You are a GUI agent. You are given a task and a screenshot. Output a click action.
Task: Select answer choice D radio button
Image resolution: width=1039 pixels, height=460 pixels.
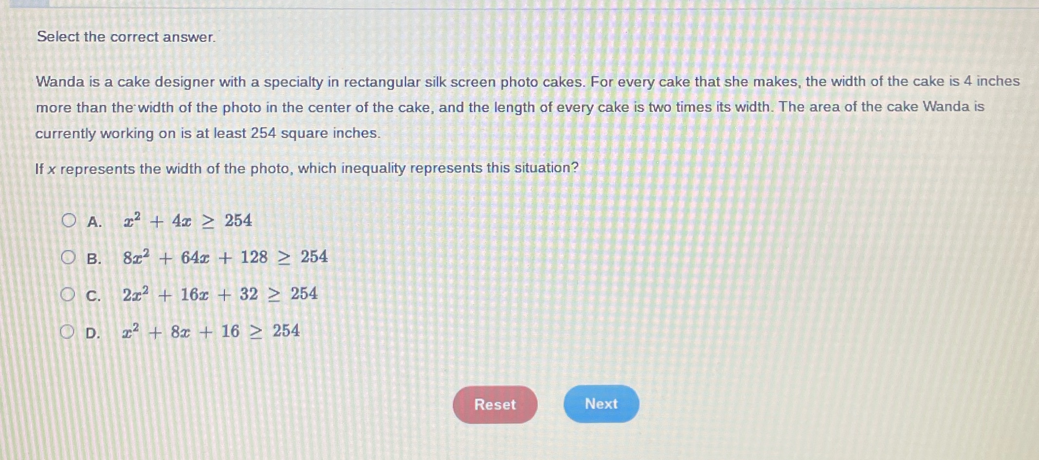(x=69, y=332)
